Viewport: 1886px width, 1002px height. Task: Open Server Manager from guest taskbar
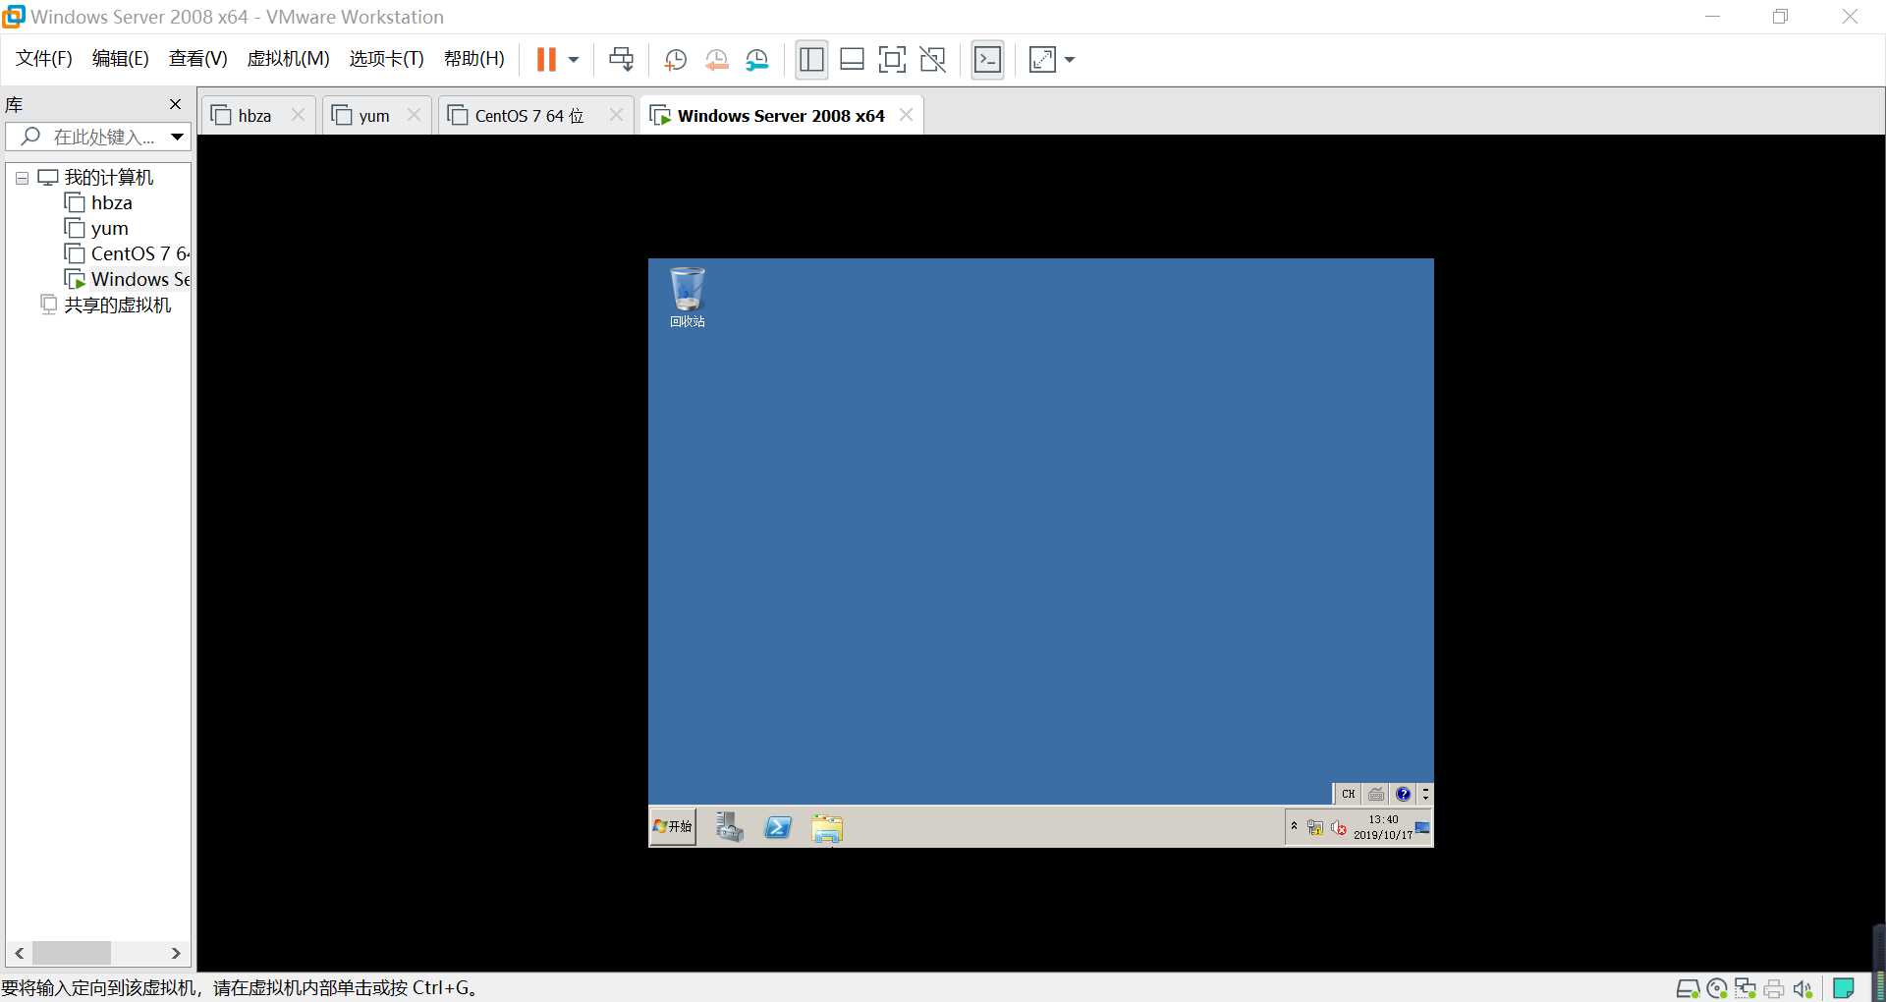(x=729, y=827)
